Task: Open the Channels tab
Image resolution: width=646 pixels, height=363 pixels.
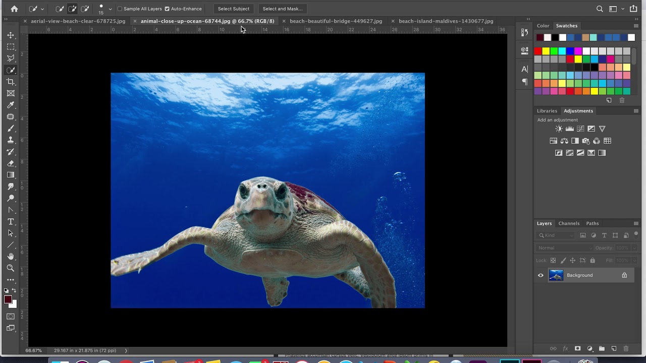Action: coord(569,223)
